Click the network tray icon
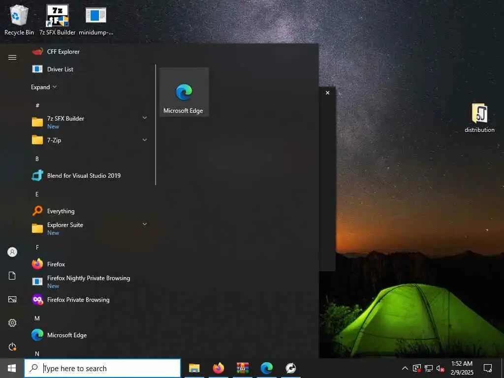Screen dimensions: 504x378 click(429, 368)
